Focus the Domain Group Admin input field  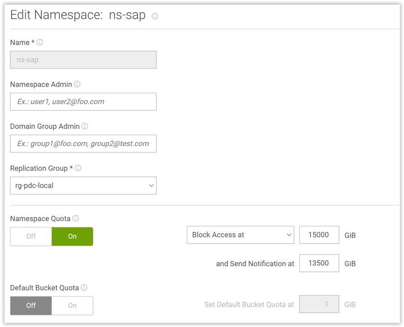[x=83, y=144]
